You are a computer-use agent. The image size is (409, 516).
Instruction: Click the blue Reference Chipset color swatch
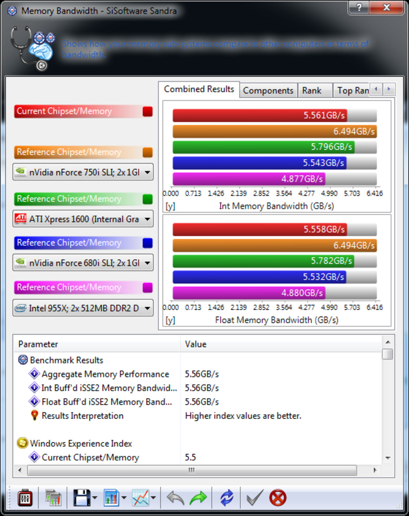[x=148, y=243]
